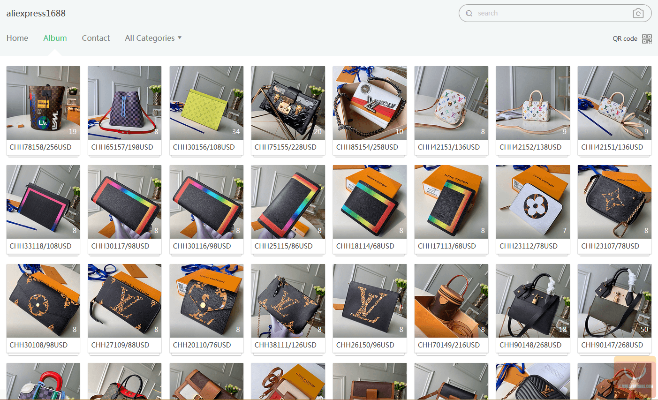Click the CHH30108/98USD caption text

38,345
